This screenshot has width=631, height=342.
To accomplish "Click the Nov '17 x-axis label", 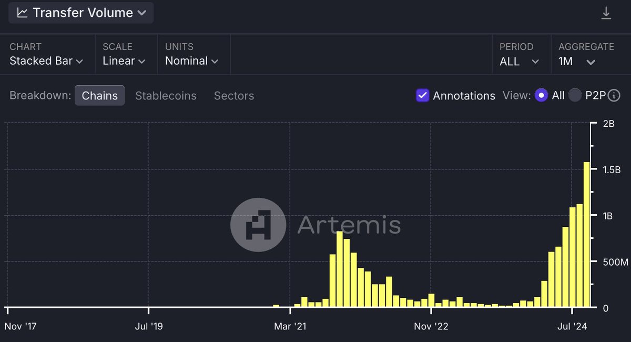I will pos(21,326).
